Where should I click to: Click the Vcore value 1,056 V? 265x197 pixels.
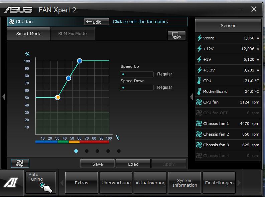251,38
